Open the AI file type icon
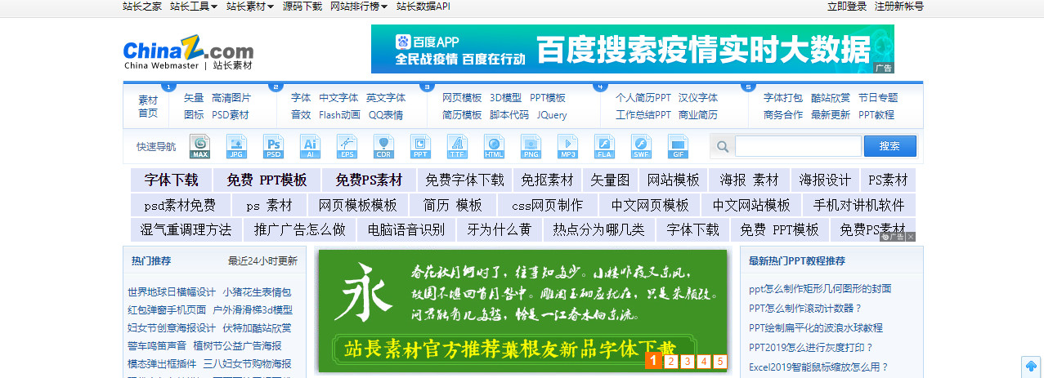The height and width of the screenshot is (378, 1044). 311,146
